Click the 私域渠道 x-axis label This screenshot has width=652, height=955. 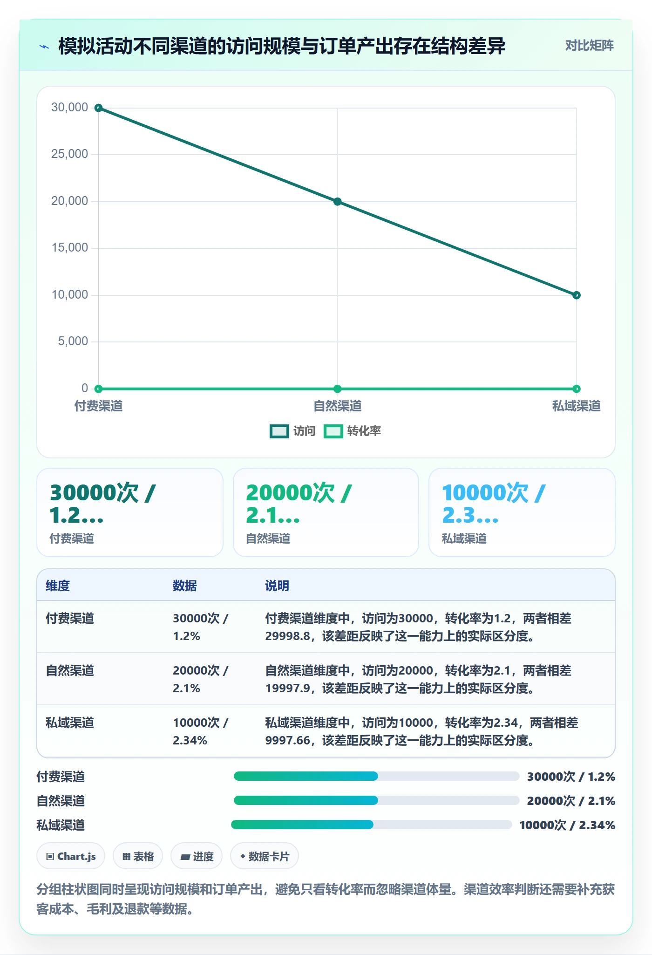coord(577,406)
